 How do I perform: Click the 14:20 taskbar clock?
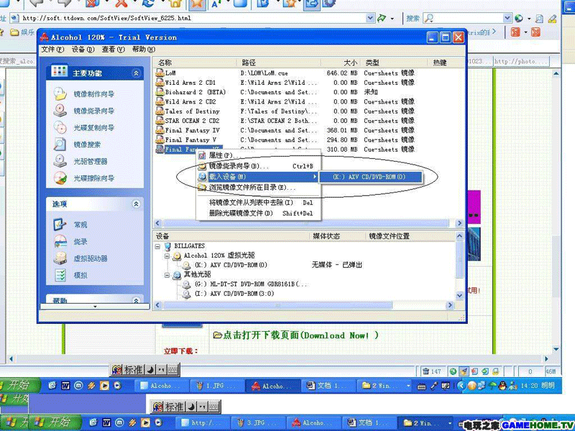(x=529, y=386)
